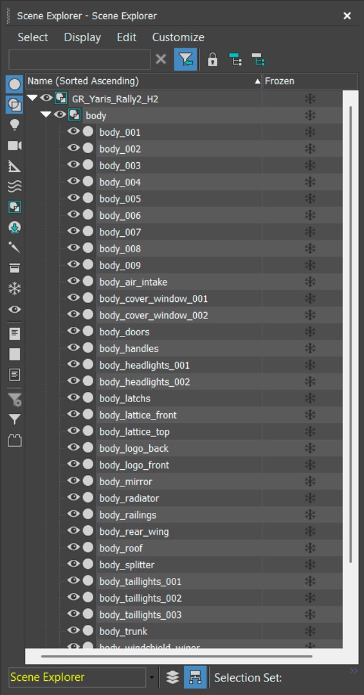The image size is (364, 695).
Task: Toggle visibility of body_latchs
Action: tap(73, 397)
